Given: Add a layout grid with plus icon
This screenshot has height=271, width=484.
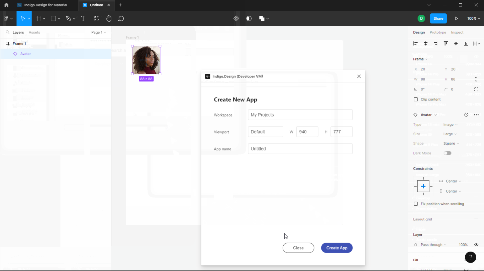Looking at the screenshot, I should pyautogui.click(x=476, y=219).
